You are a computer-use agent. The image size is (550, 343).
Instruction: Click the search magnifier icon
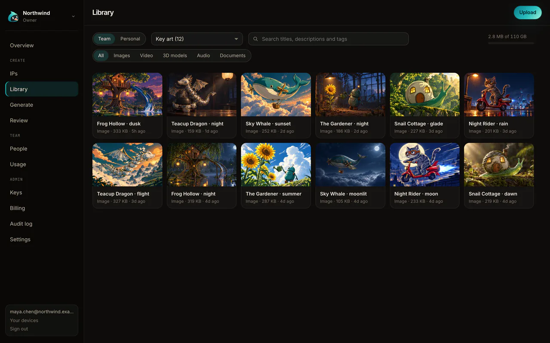[256, 39]
